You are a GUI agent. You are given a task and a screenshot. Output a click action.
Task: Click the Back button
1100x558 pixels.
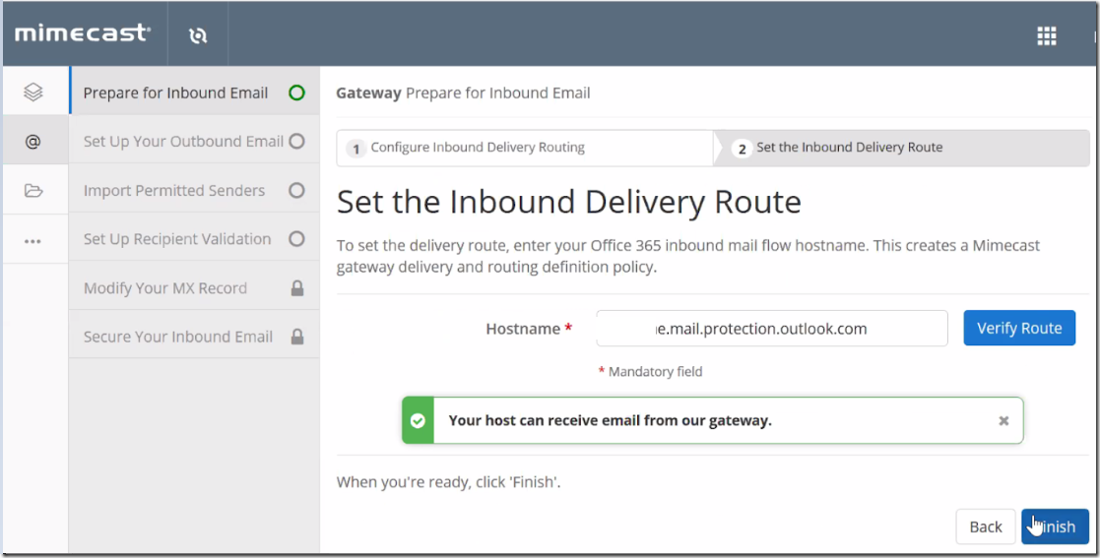pyautogui.click(x=986, y=527)
